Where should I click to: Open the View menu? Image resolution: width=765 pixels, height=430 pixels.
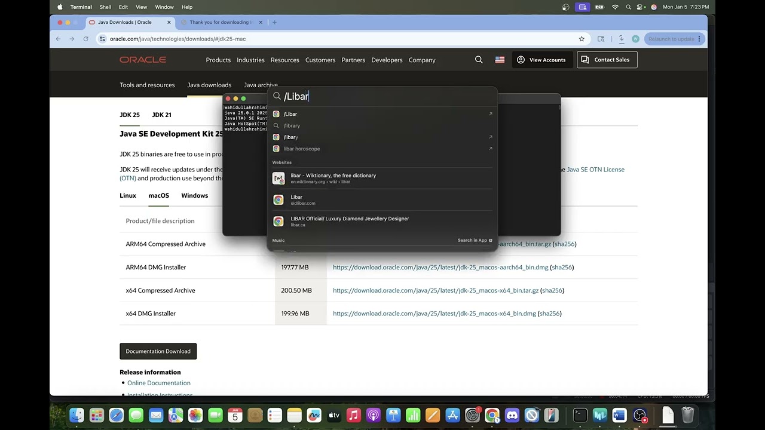[141, 7]
